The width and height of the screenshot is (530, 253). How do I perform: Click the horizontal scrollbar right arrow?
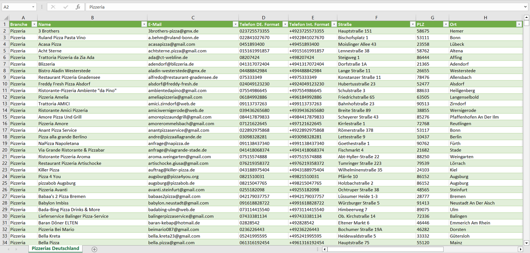click(x=520, y=249)
